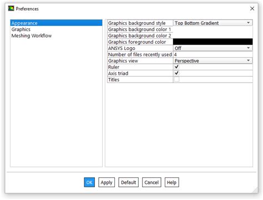The image size is (263, 200).
Task: Click the 'Number of files recently used' label
Action: 140,54
